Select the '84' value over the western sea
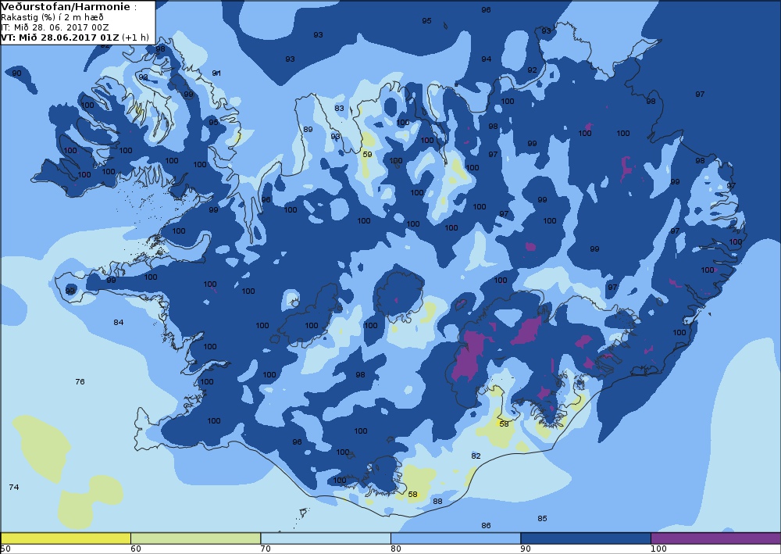This screenshot has height=554, width=781. pos(118,323)
